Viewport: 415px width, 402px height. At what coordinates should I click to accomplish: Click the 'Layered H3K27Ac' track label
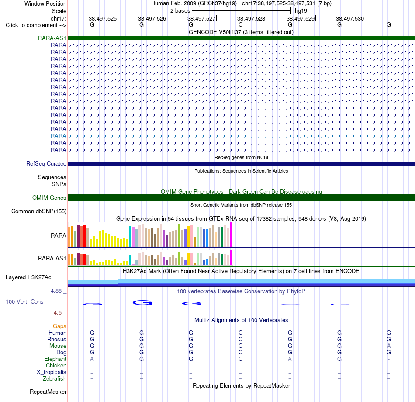coord(28,277)
